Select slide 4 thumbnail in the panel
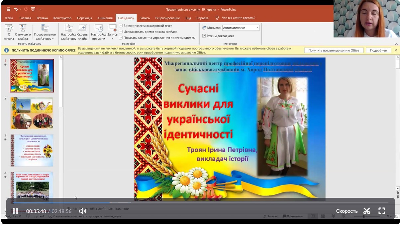Image resolution: width=400 pixels, height=226 pixels. (x=32, y=187)
